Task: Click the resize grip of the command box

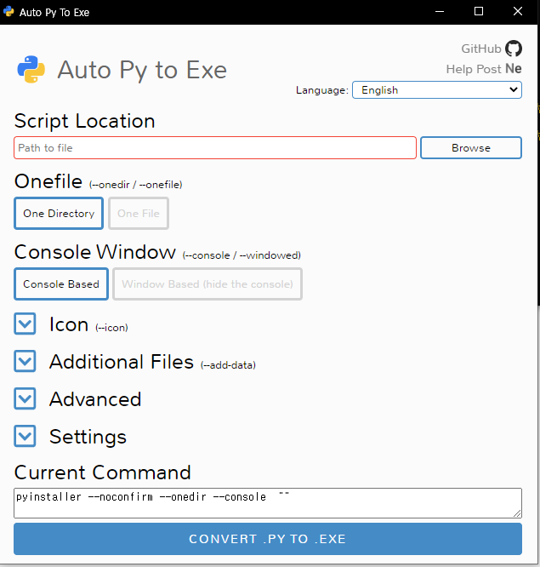Action: point(517,513)
